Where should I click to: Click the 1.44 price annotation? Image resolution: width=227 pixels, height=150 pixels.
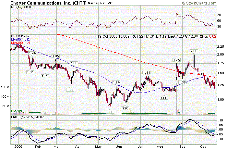coord(146,73)
